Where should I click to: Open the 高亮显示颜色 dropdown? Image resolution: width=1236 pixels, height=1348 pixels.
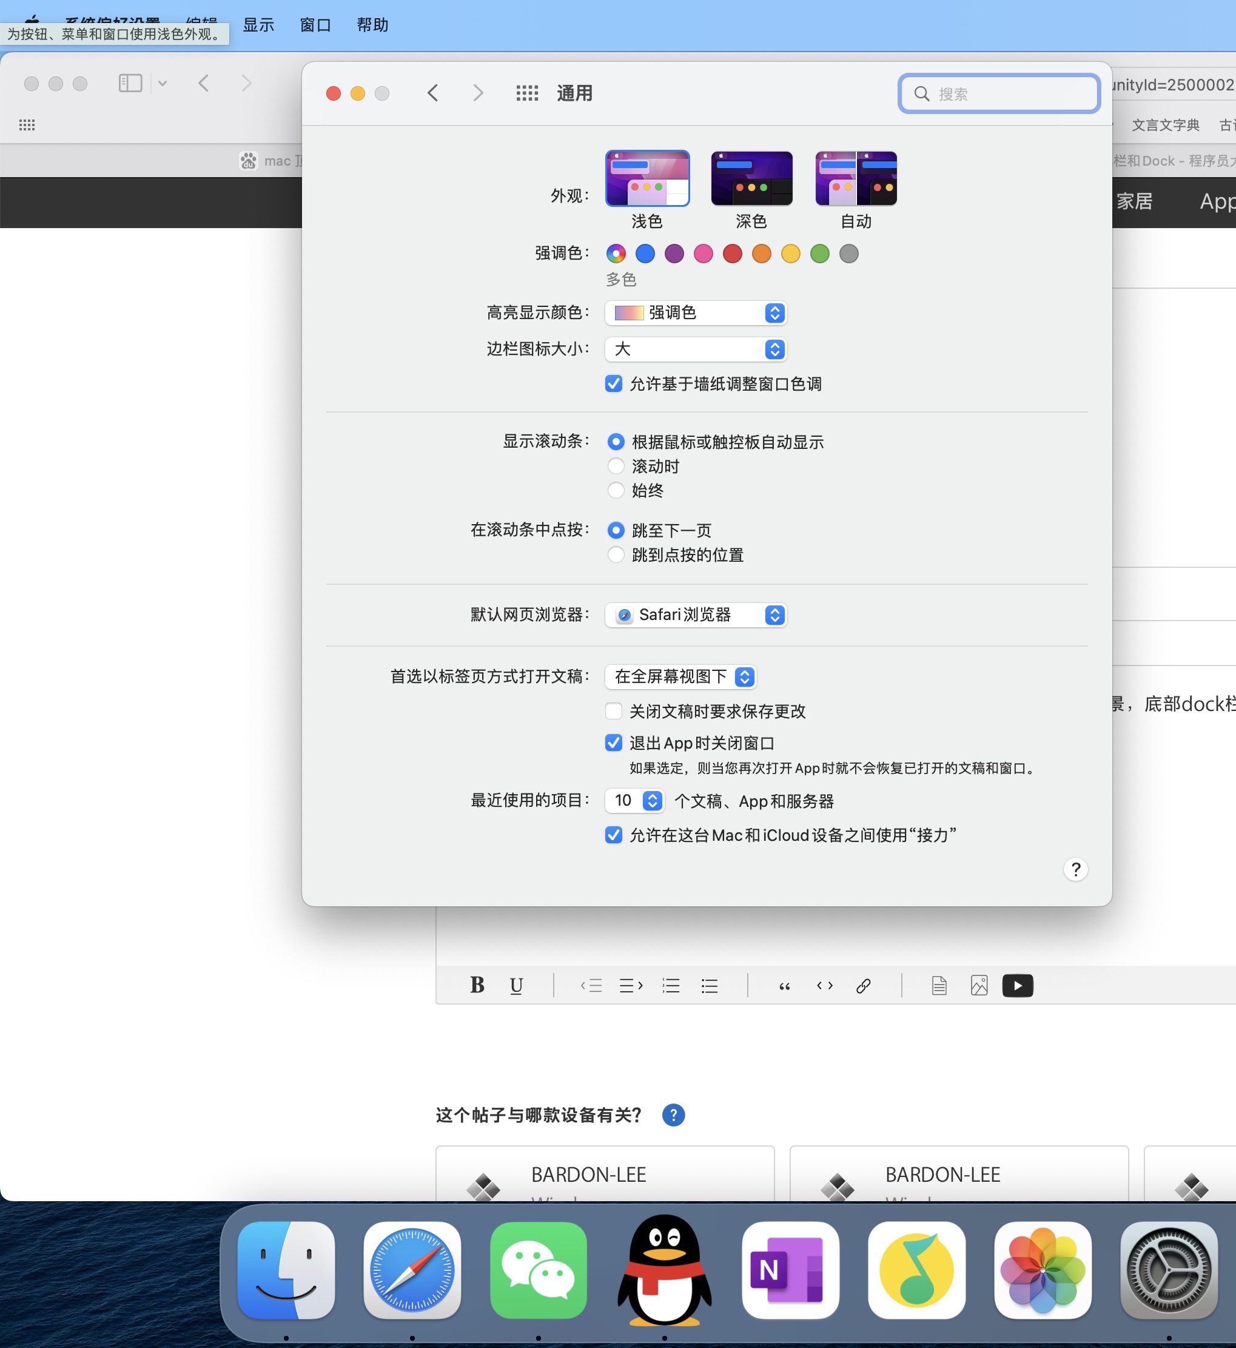pos(696,313)
